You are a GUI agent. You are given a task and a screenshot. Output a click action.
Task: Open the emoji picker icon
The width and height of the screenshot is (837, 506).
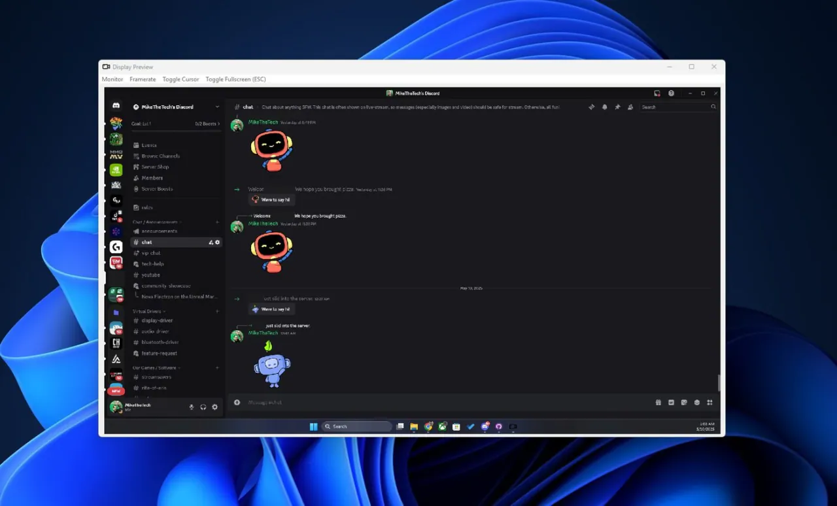point(697,403)
